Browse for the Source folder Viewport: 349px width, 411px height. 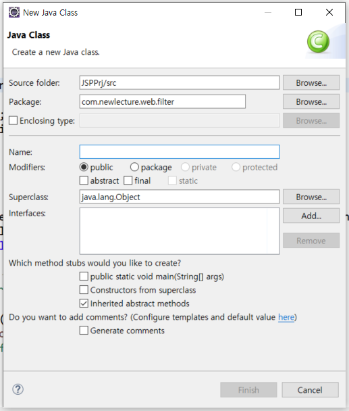(x=311, y=83)
